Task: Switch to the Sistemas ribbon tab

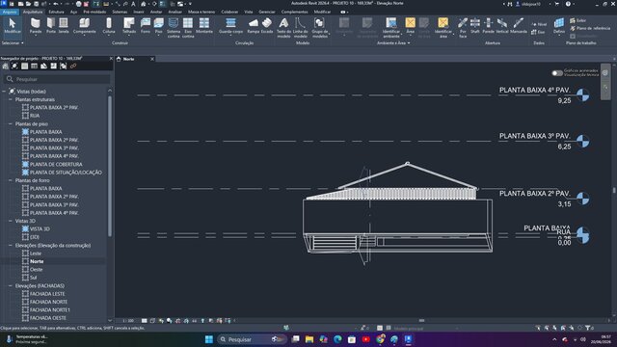Action: click(x=120, y=12)
